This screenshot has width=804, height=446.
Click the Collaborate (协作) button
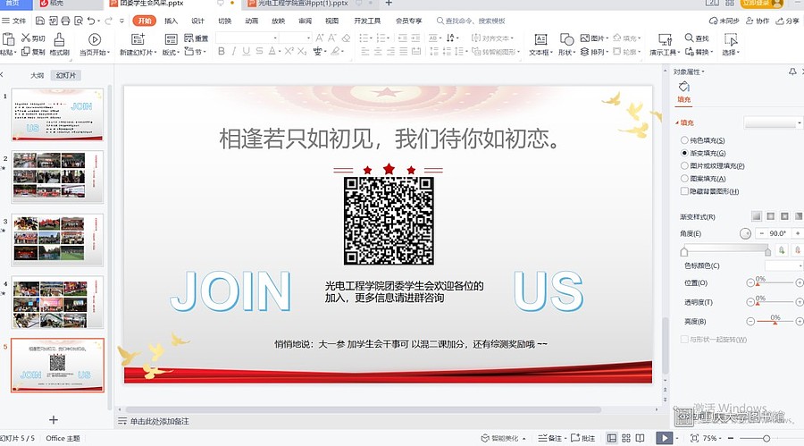pyautogui.click(x=758, y=21)
